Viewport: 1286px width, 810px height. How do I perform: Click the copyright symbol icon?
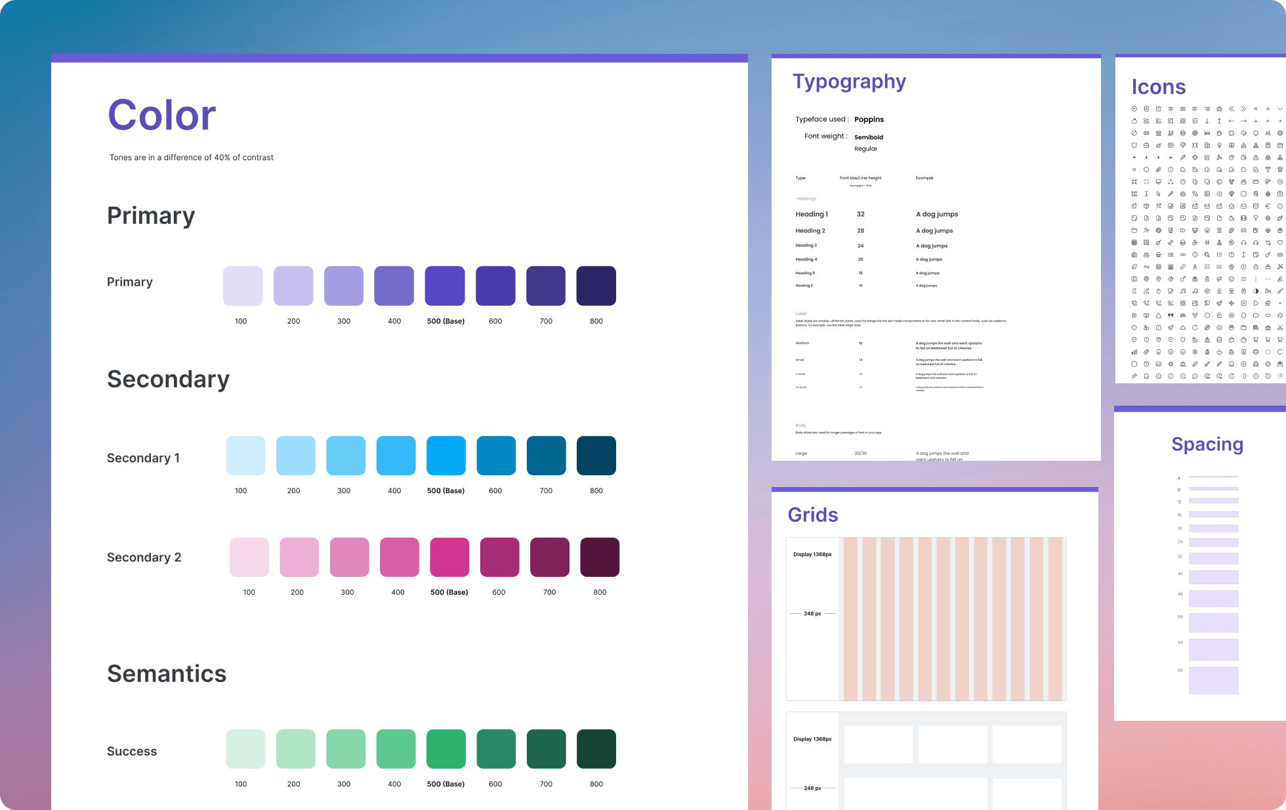pyautogui.click(x=1219, y=182)
